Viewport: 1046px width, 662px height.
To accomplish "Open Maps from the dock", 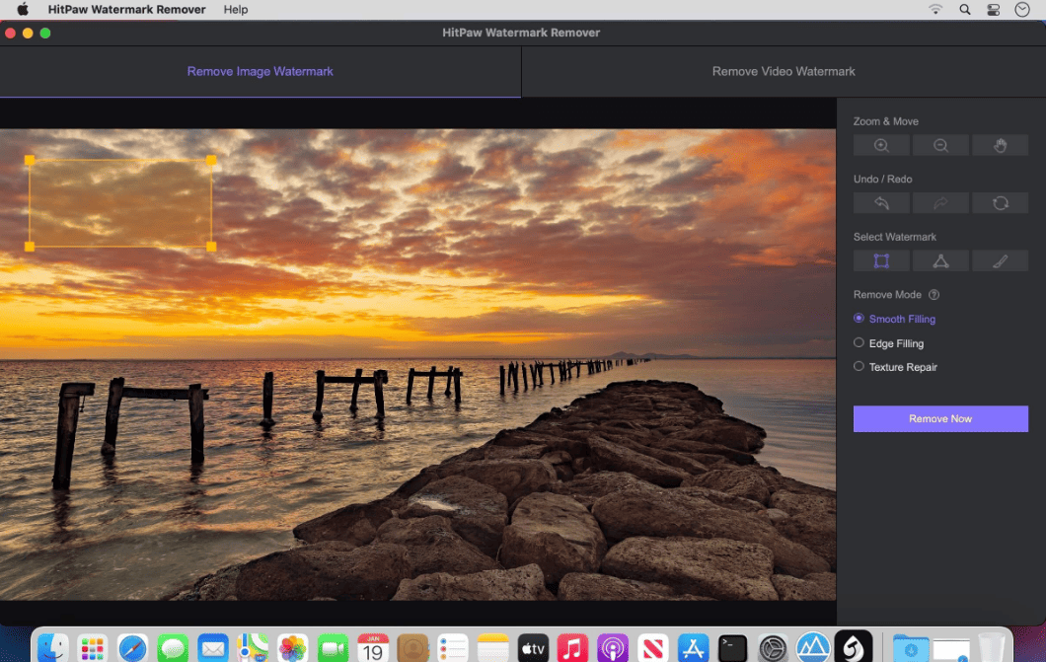I will [x=253, y=647].
